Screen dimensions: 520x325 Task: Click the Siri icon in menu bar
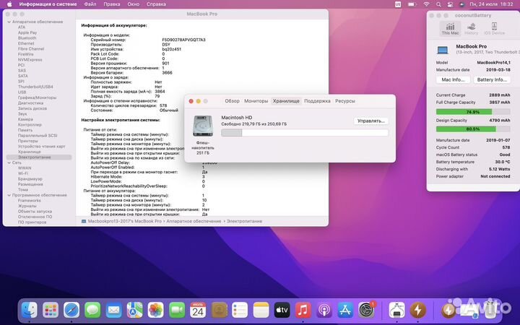click(462, 4)
